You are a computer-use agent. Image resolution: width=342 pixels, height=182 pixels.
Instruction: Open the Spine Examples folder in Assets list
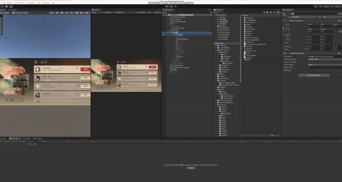tap(252, 38)
